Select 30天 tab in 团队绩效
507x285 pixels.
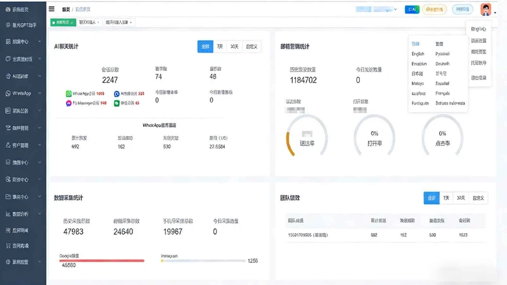pos(461,198)
